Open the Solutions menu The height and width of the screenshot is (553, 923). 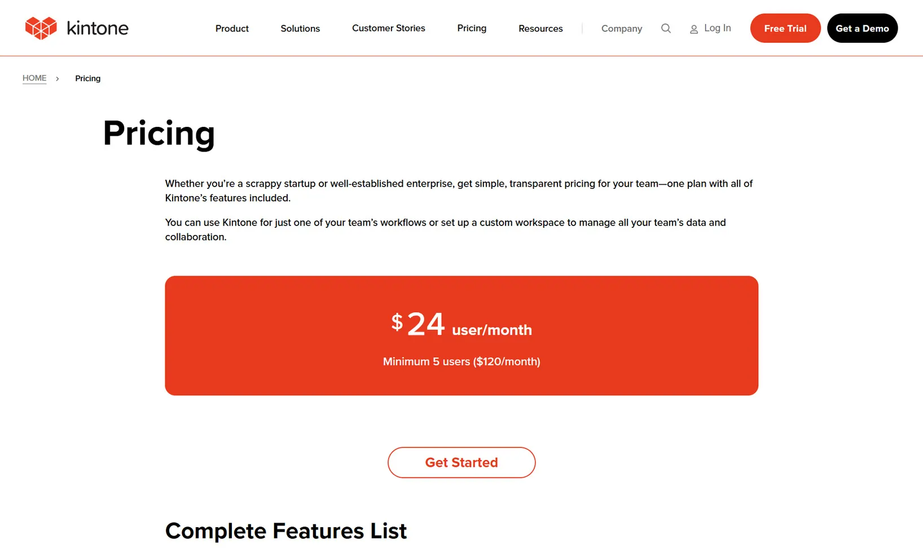300,29
